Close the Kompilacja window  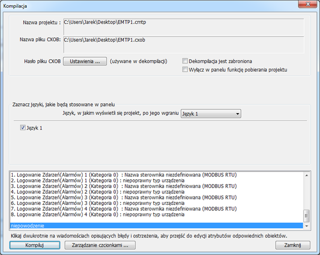pos(308,4)
